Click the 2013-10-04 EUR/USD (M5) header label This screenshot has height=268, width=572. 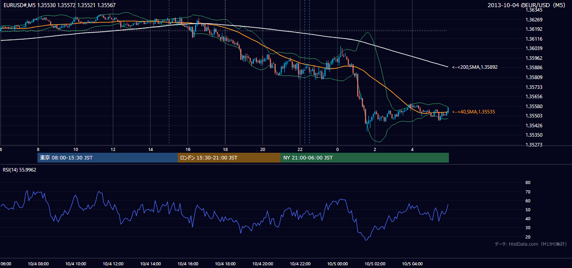point(527,5)
